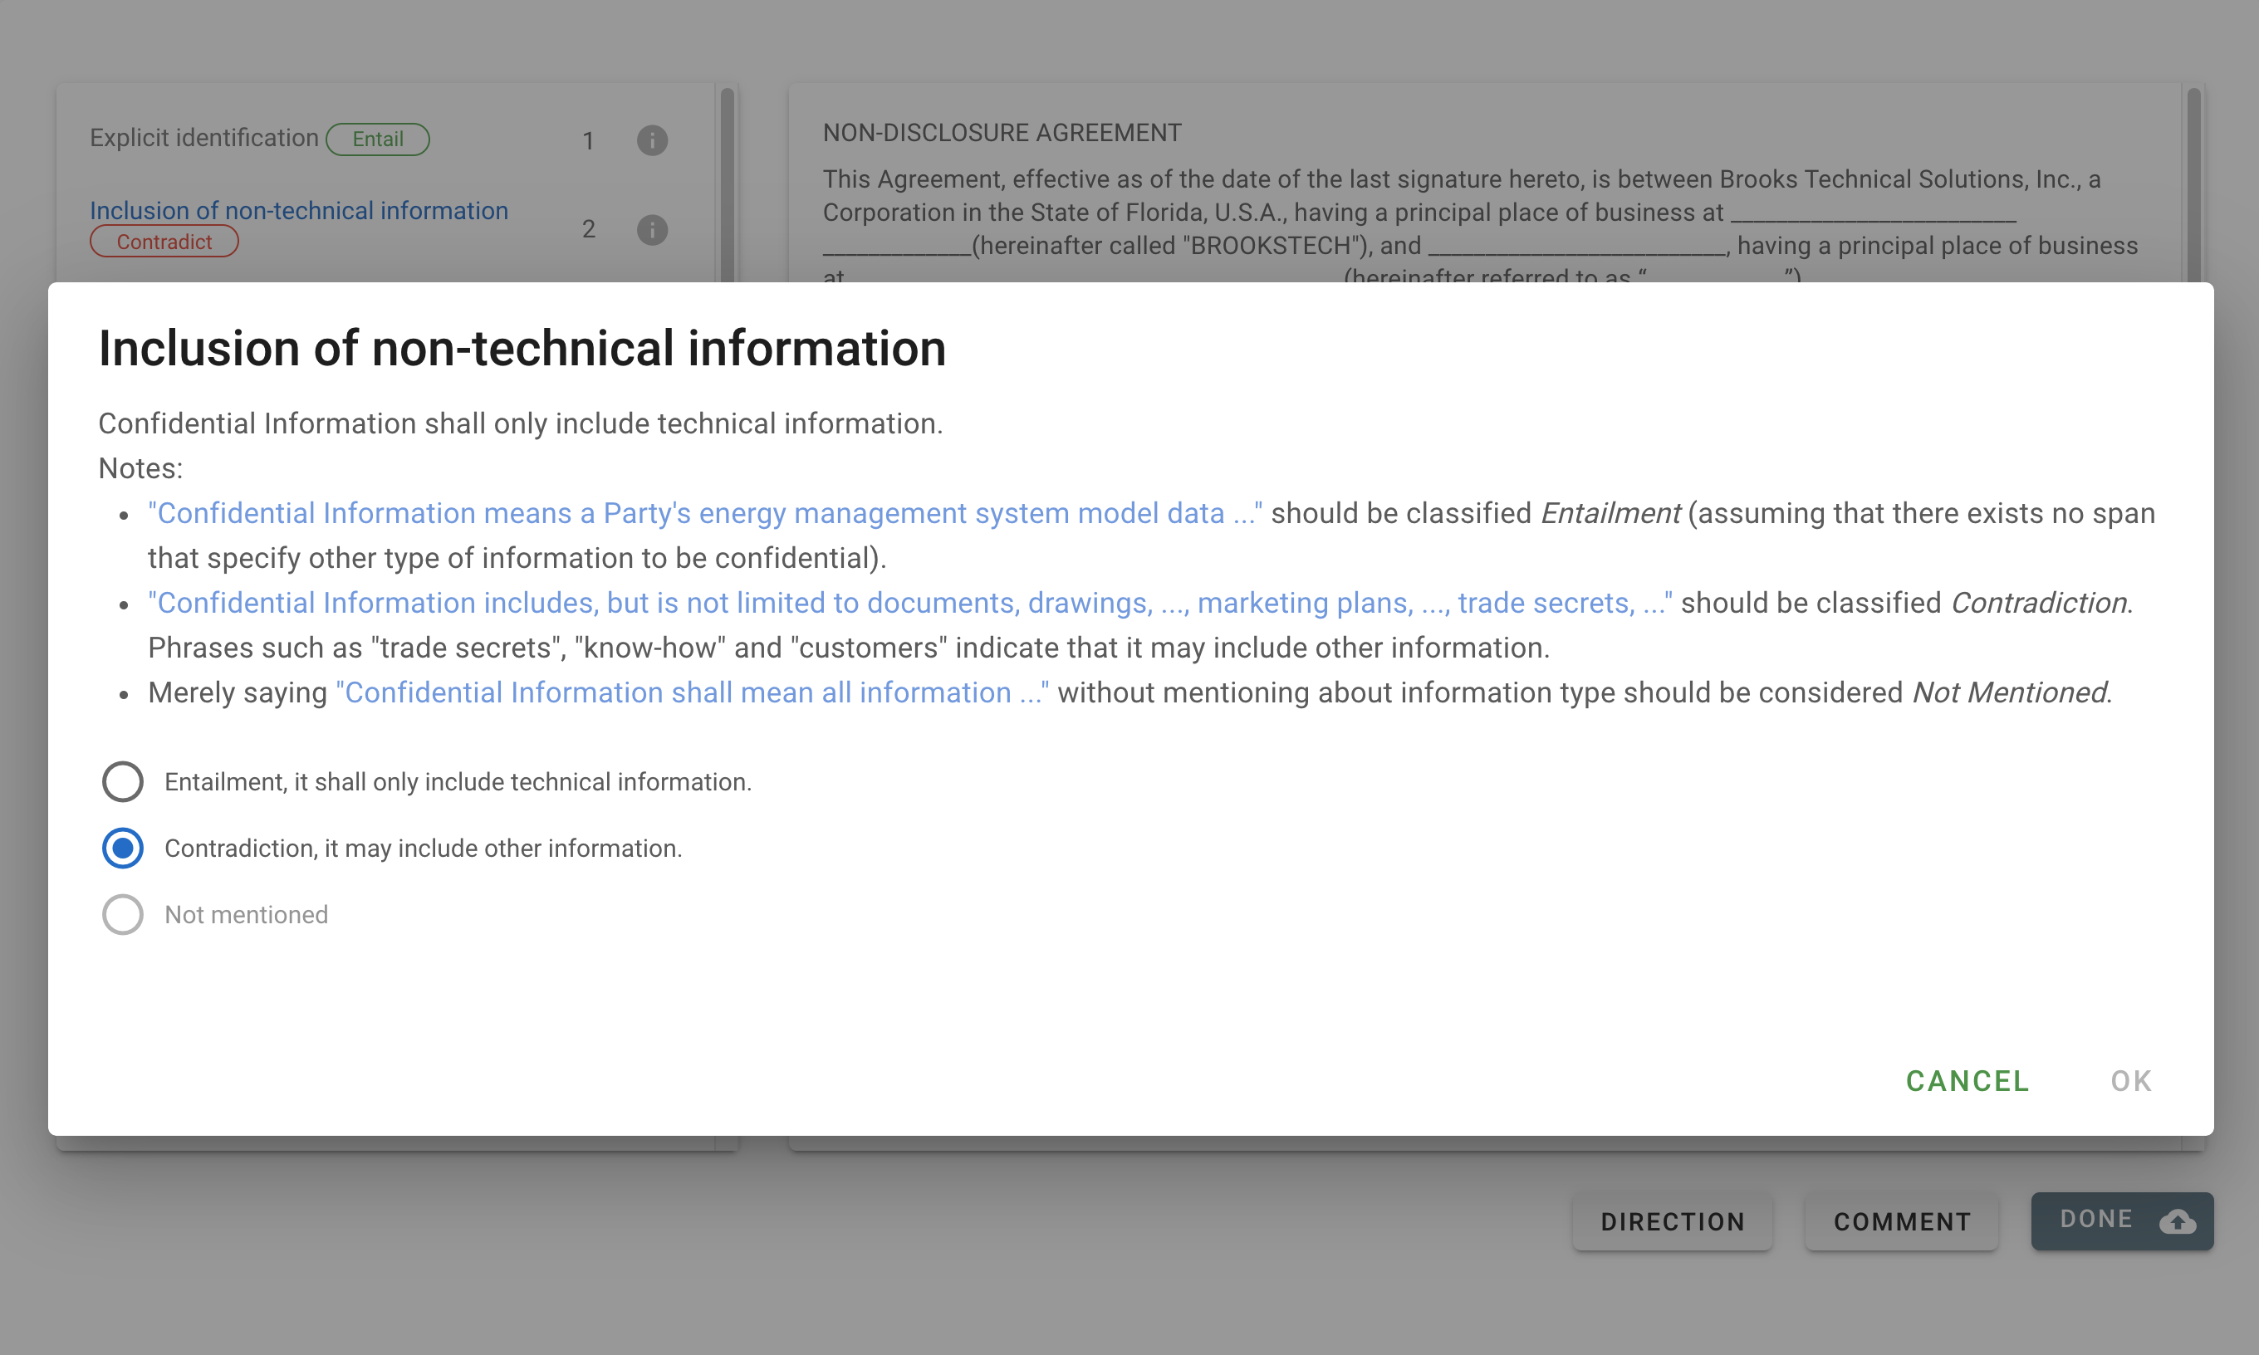This screenshot has height=1355, width=2259.
Task: Select the Entailment radio option
Action: pos(122,781)
